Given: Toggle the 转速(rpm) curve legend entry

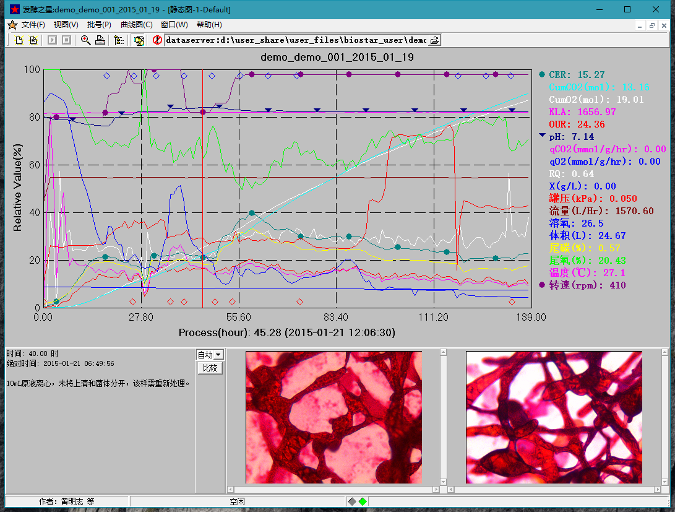Looking at the screenshot, I should tap(587, 285).
